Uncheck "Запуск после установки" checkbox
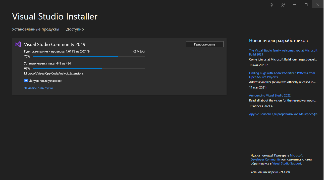 (26, 80)
